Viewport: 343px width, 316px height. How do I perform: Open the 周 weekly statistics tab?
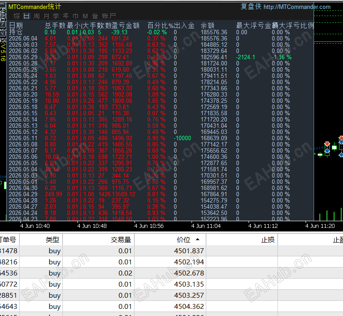(37, 16)
